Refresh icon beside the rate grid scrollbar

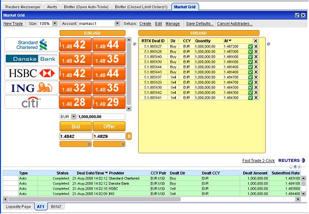pos(135,44)
